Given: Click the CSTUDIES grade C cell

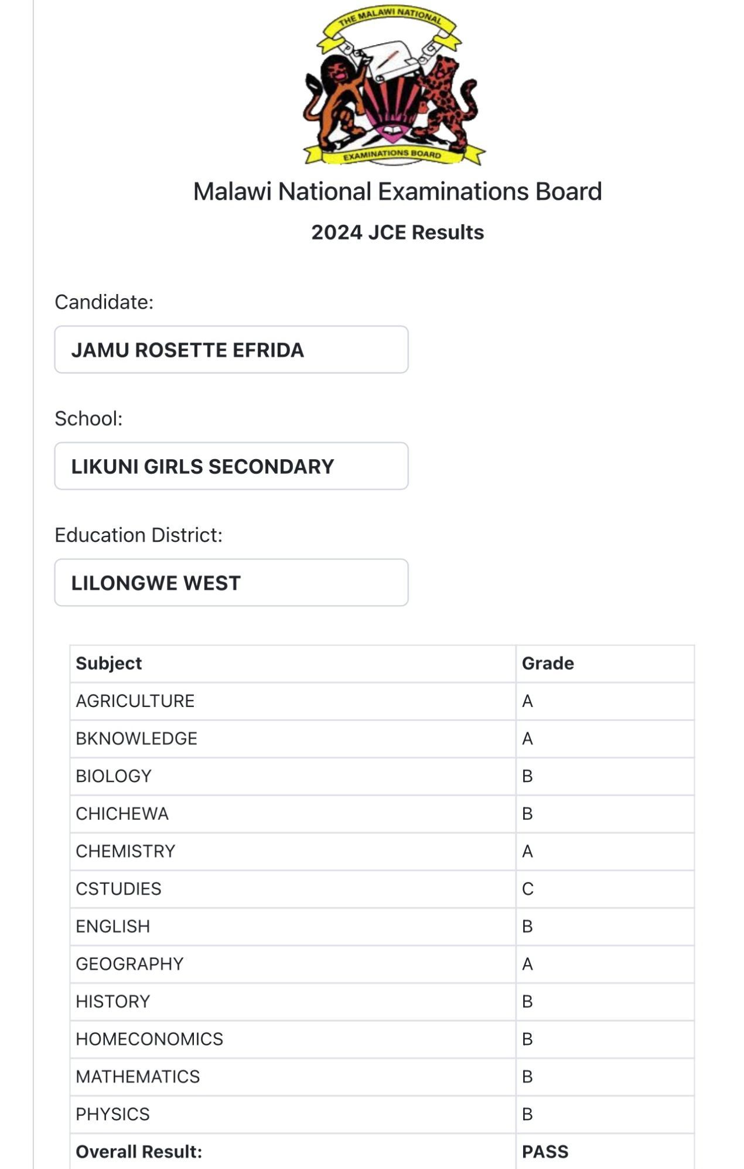Looking at the screenshot, I should [x=605, y=888].
